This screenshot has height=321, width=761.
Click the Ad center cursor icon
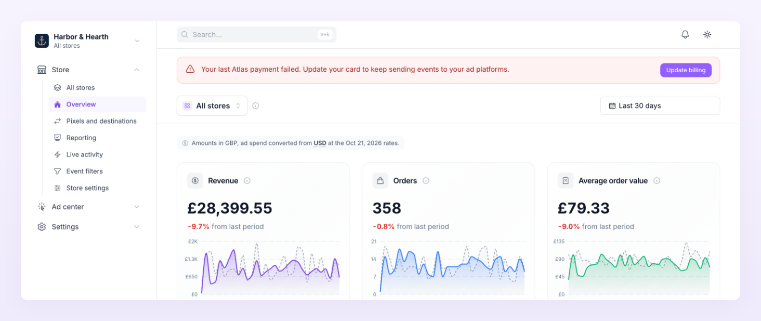coord(42,207)
